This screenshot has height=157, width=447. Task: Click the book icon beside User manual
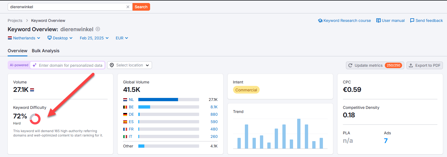click(x=379, y=21)
